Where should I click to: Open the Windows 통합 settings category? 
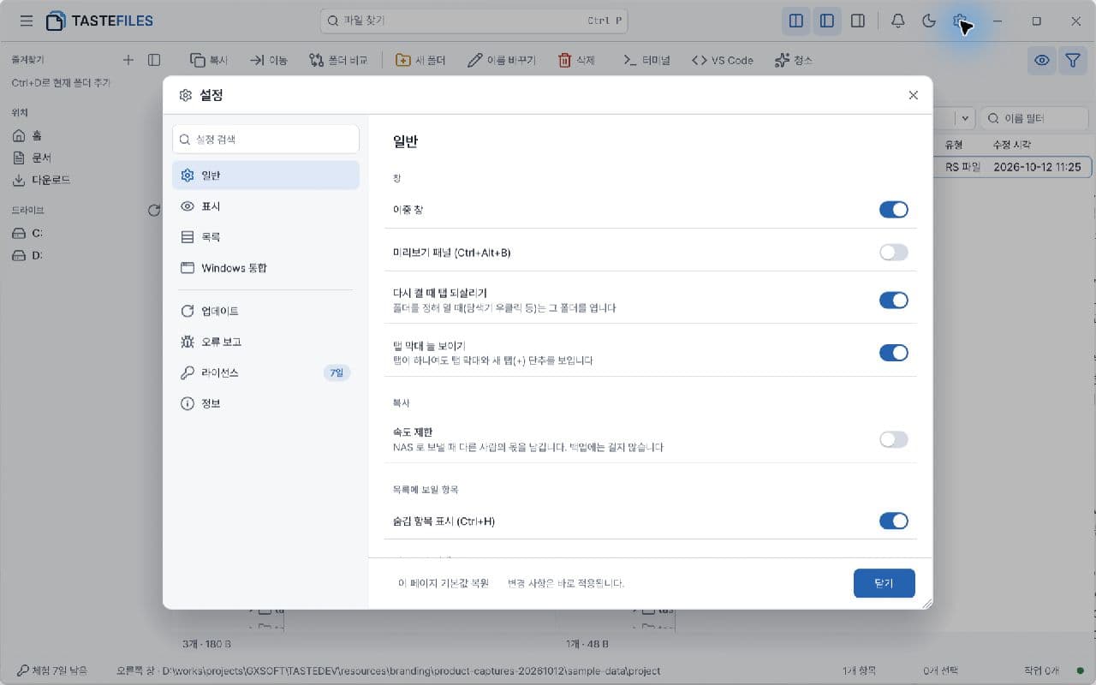click(x=265, y=268)
